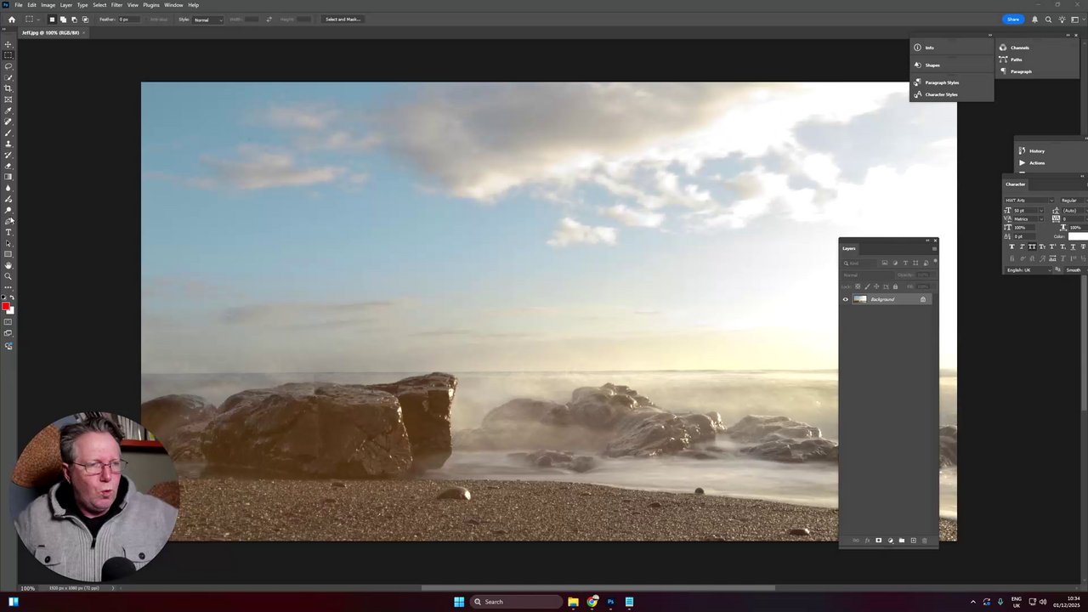
Task: Select the Background layer thumbnail
Action: point(860,299)
